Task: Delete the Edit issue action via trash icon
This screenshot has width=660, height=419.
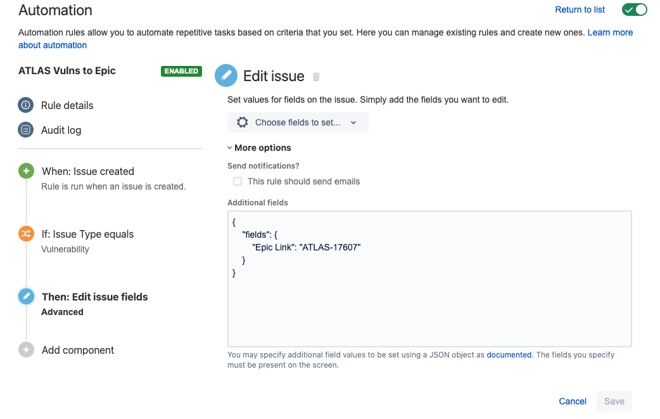Action: tap(316, 77)
